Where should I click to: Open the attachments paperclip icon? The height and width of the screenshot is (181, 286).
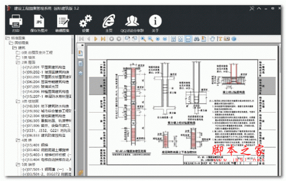pos(81,172)
